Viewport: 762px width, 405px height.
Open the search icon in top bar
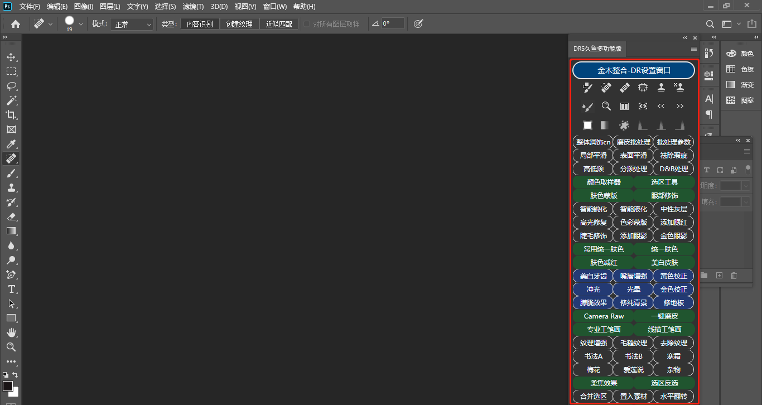[710, 24]
